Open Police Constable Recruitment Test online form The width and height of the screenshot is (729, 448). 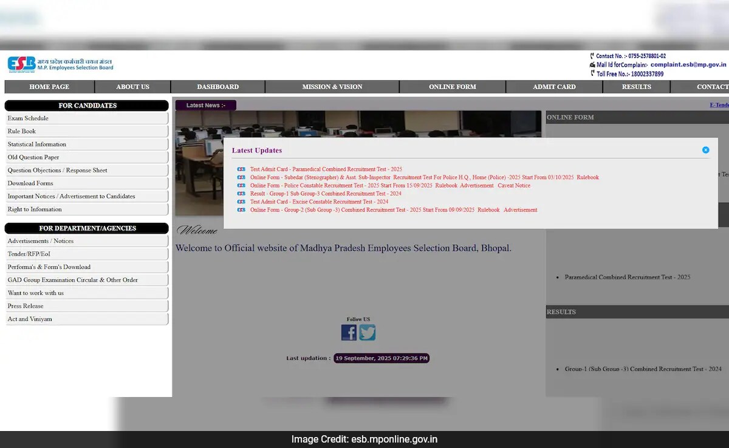point(341,186)
